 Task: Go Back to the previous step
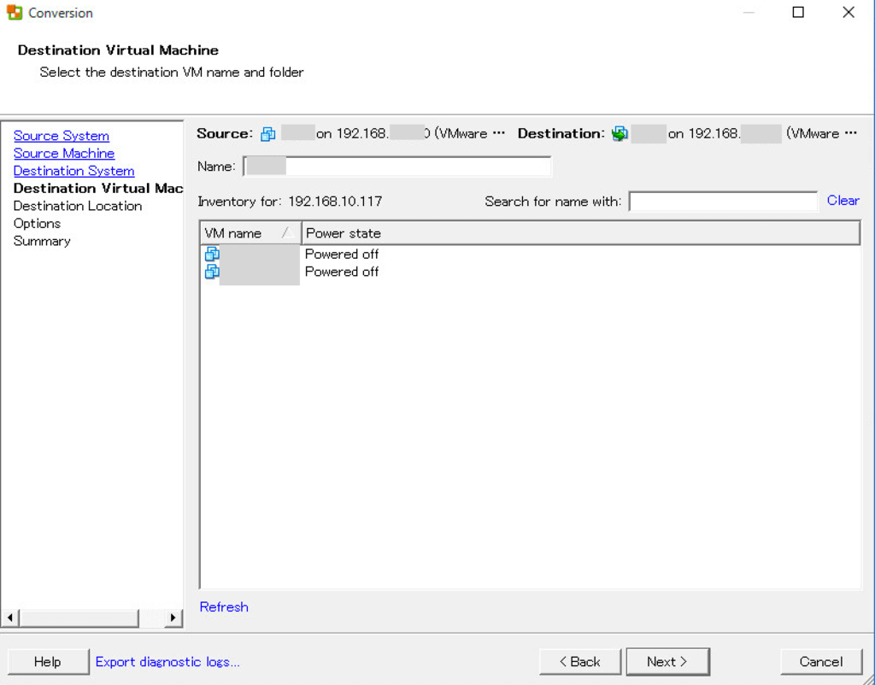(x=580, y=662)
